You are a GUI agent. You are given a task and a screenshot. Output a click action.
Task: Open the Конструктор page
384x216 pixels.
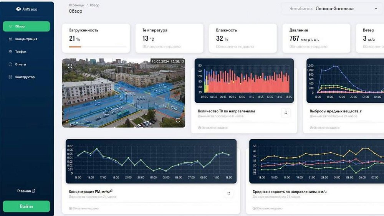(x=25, y=77)
